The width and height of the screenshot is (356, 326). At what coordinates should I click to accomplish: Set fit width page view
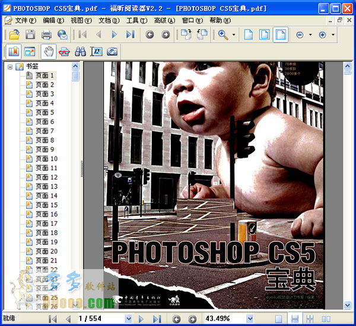(x=281, y=34)
